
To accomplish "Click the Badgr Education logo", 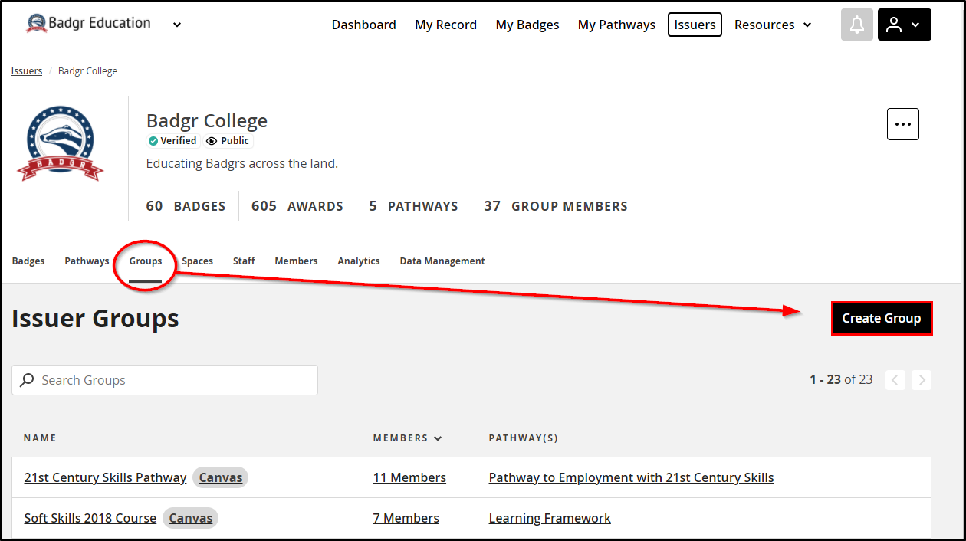I will [88, 24].
